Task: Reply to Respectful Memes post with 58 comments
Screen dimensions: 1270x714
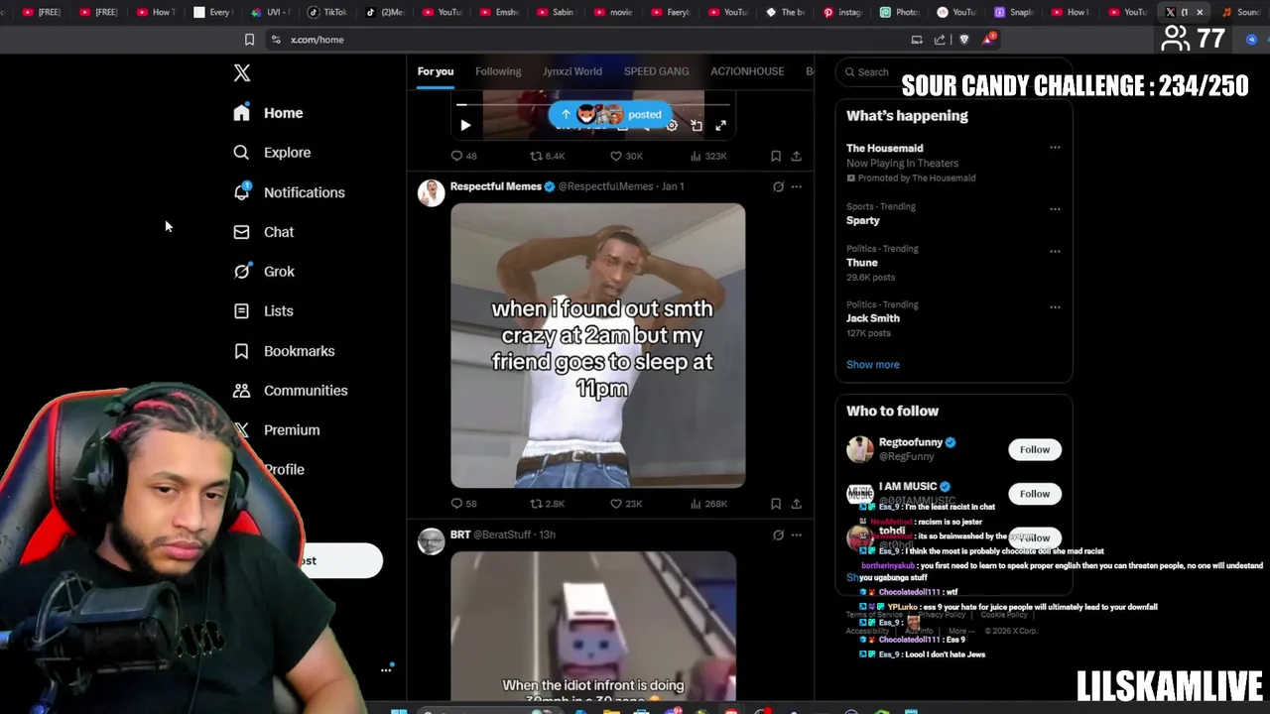Action: (x=463, y=504)
